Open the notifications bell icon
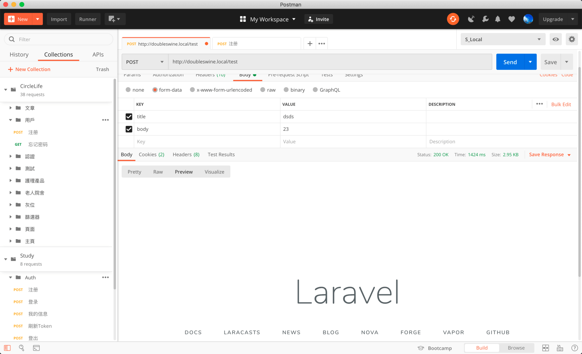Viewport: 582px width, 354px height. pos(498,19)
